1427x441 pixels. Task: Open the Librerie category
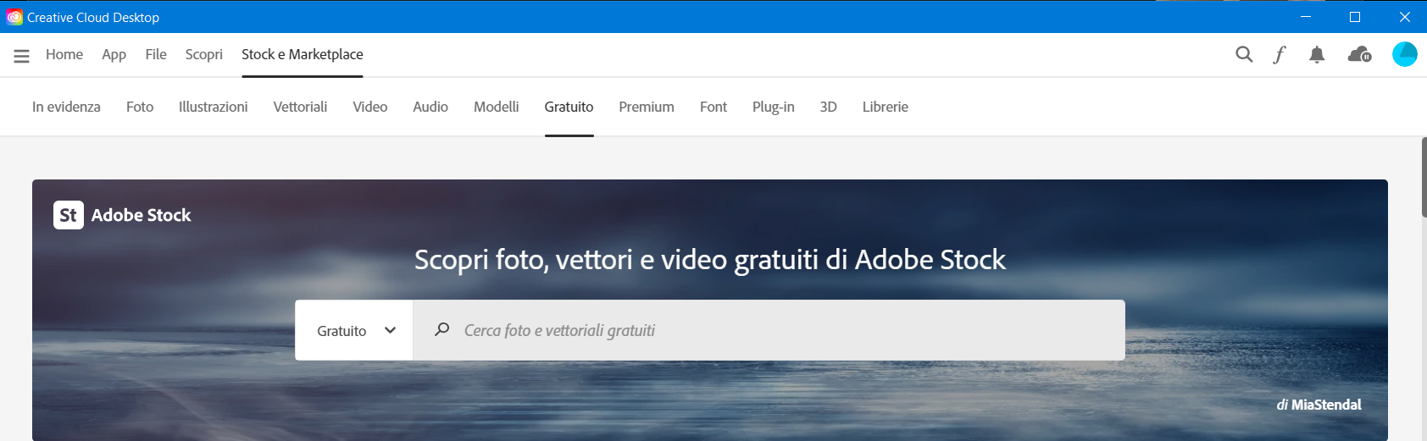click(886, 107)
